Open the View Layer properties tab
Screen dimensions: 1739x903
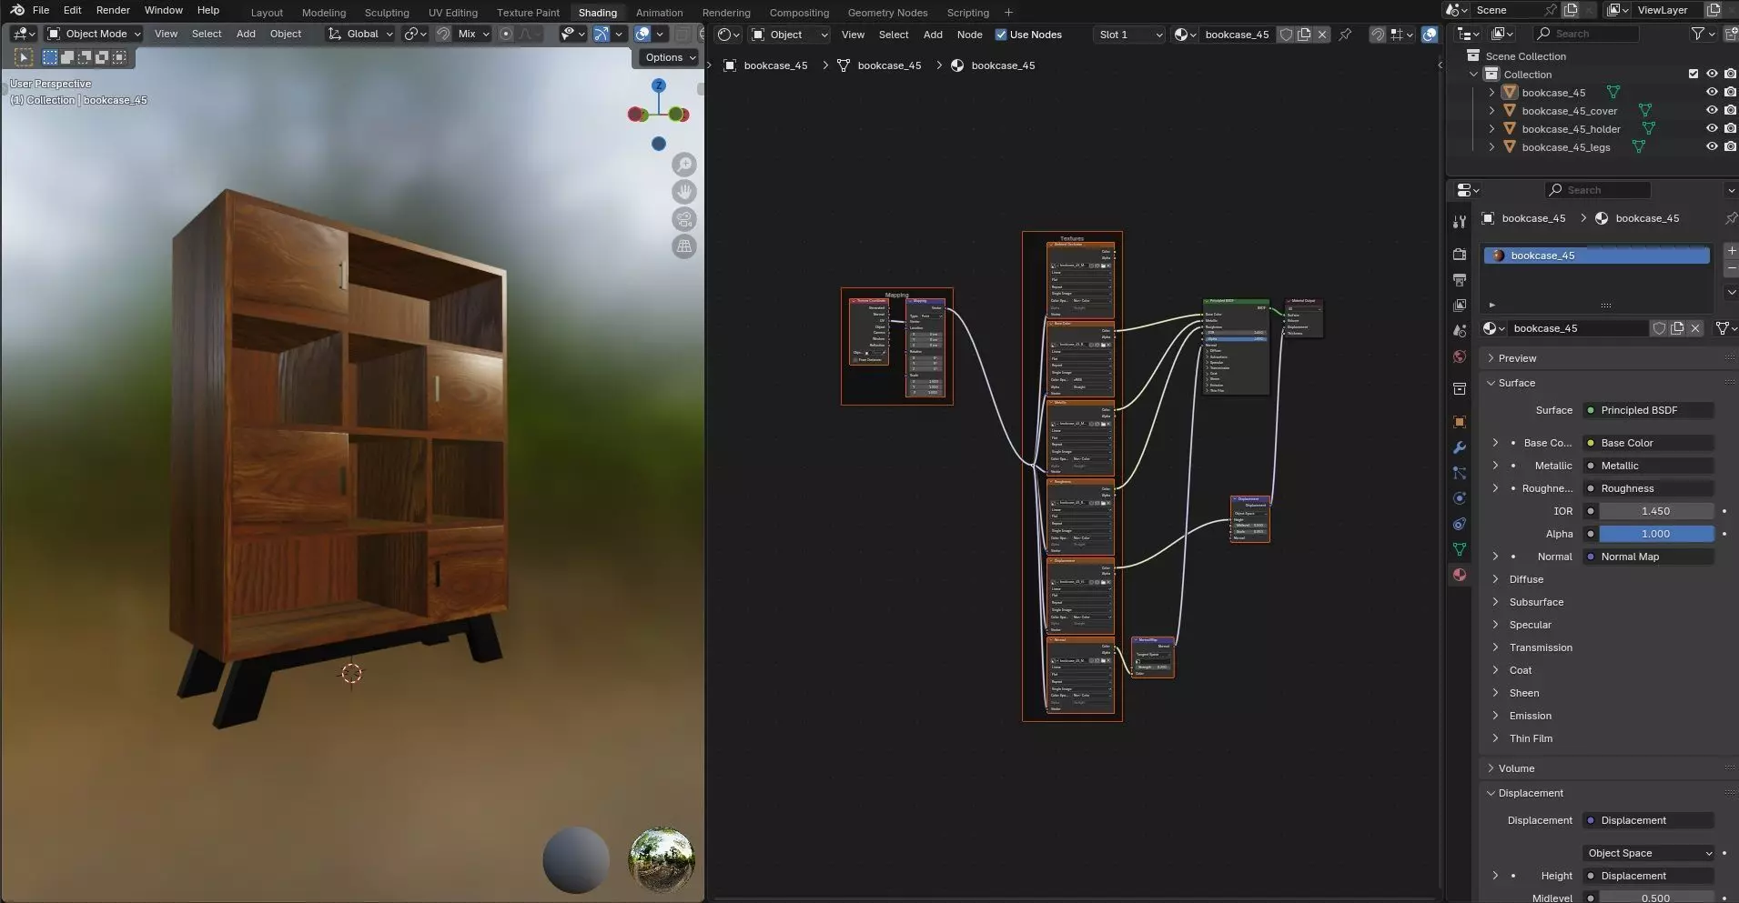(1460, 305)
